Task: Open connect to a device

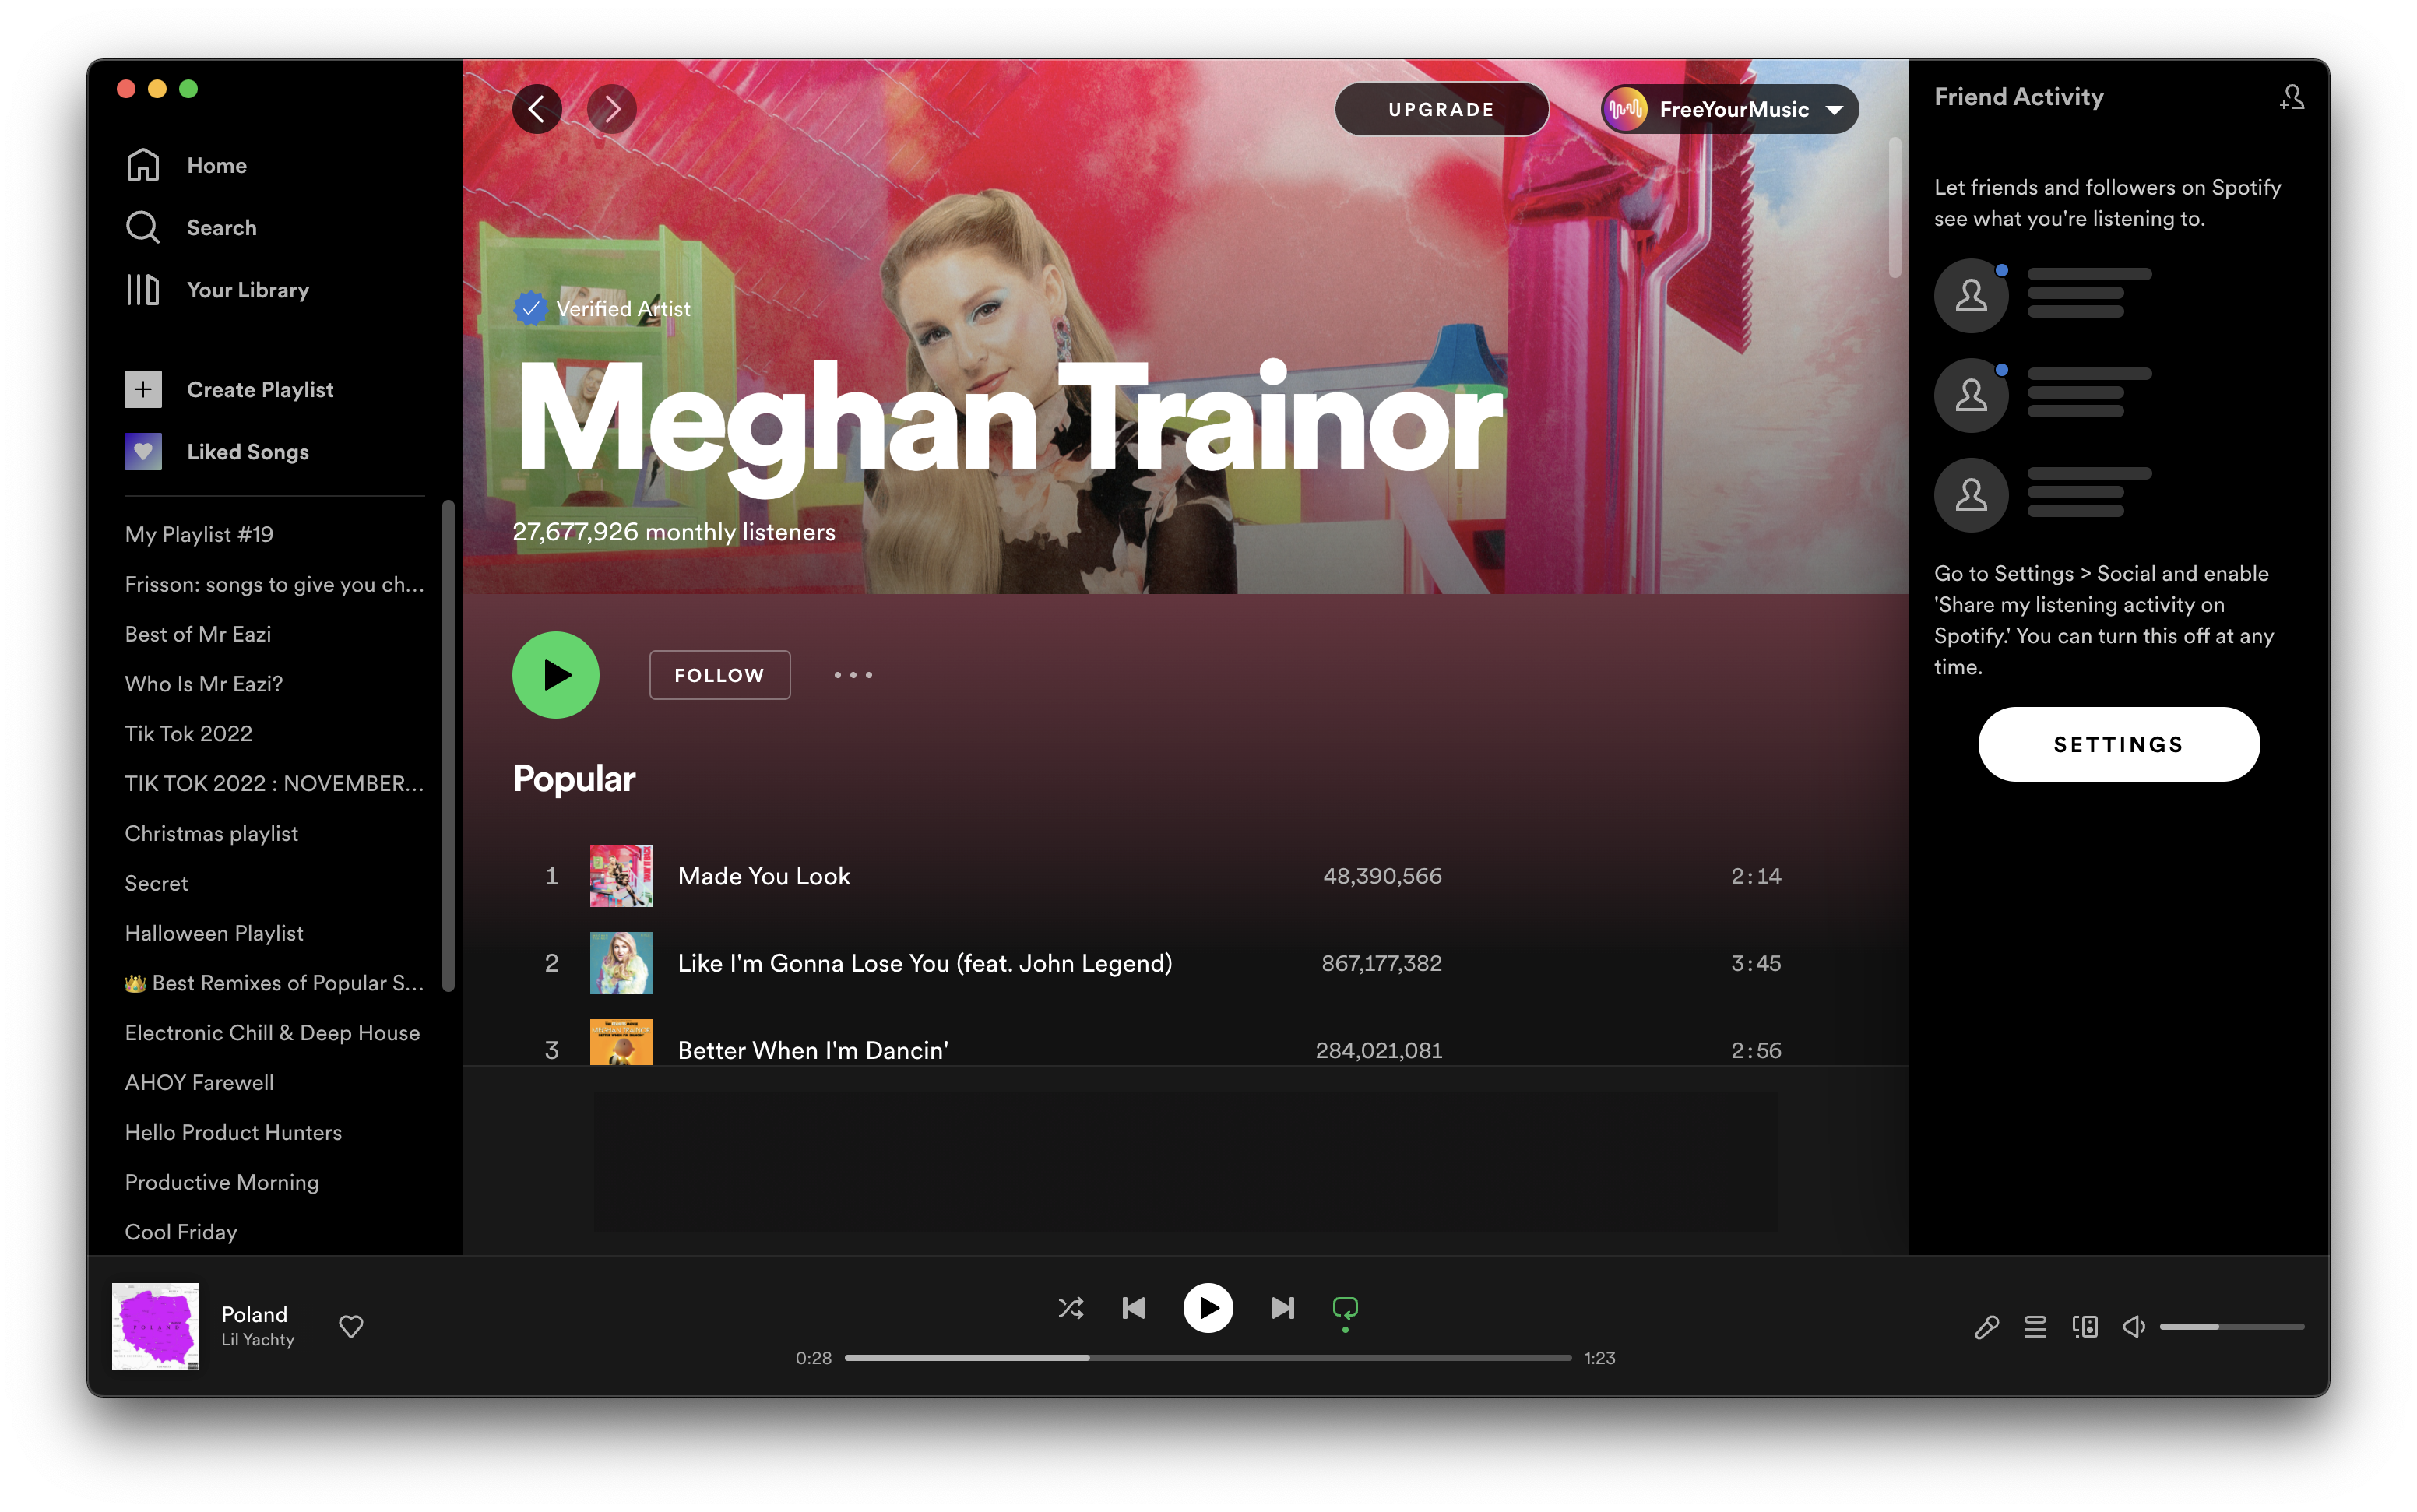Action: [x=2085, y=1326]
